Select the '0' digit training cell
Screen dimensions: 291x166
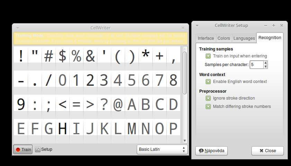point(63,82)
